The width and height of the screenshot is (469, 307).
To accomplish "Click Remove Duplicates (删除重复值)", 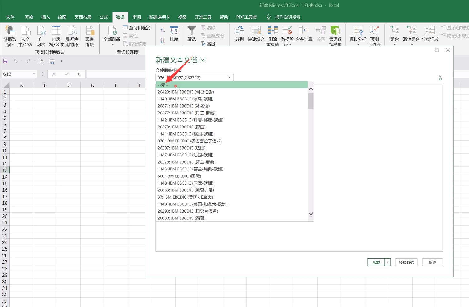I will [273, 36].
